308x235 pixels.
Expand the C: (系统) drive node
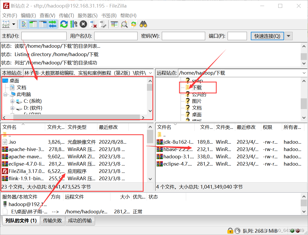[x=12, y=101]
